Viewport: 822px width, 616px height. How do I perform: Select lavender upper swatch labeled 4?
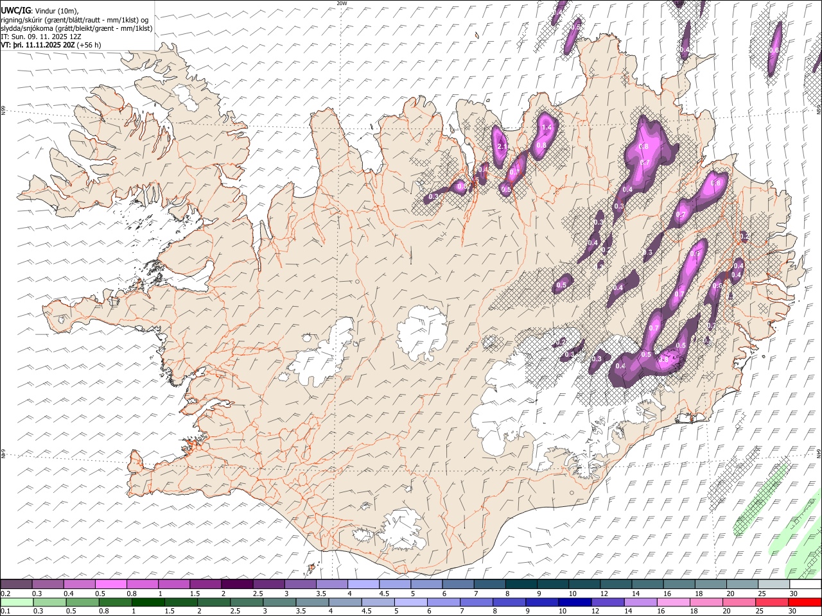[363, 584]
